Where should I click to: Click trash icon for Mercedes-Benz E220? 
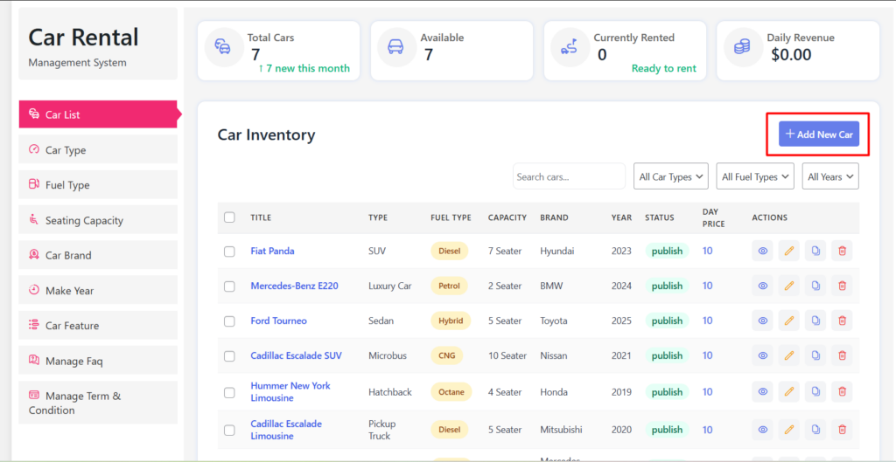[x=842, y=286]
